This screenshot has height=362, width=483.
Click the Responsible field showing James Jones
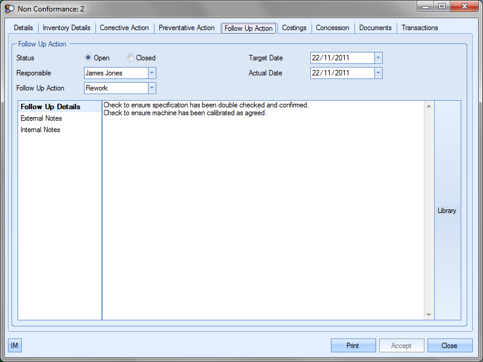116,73
